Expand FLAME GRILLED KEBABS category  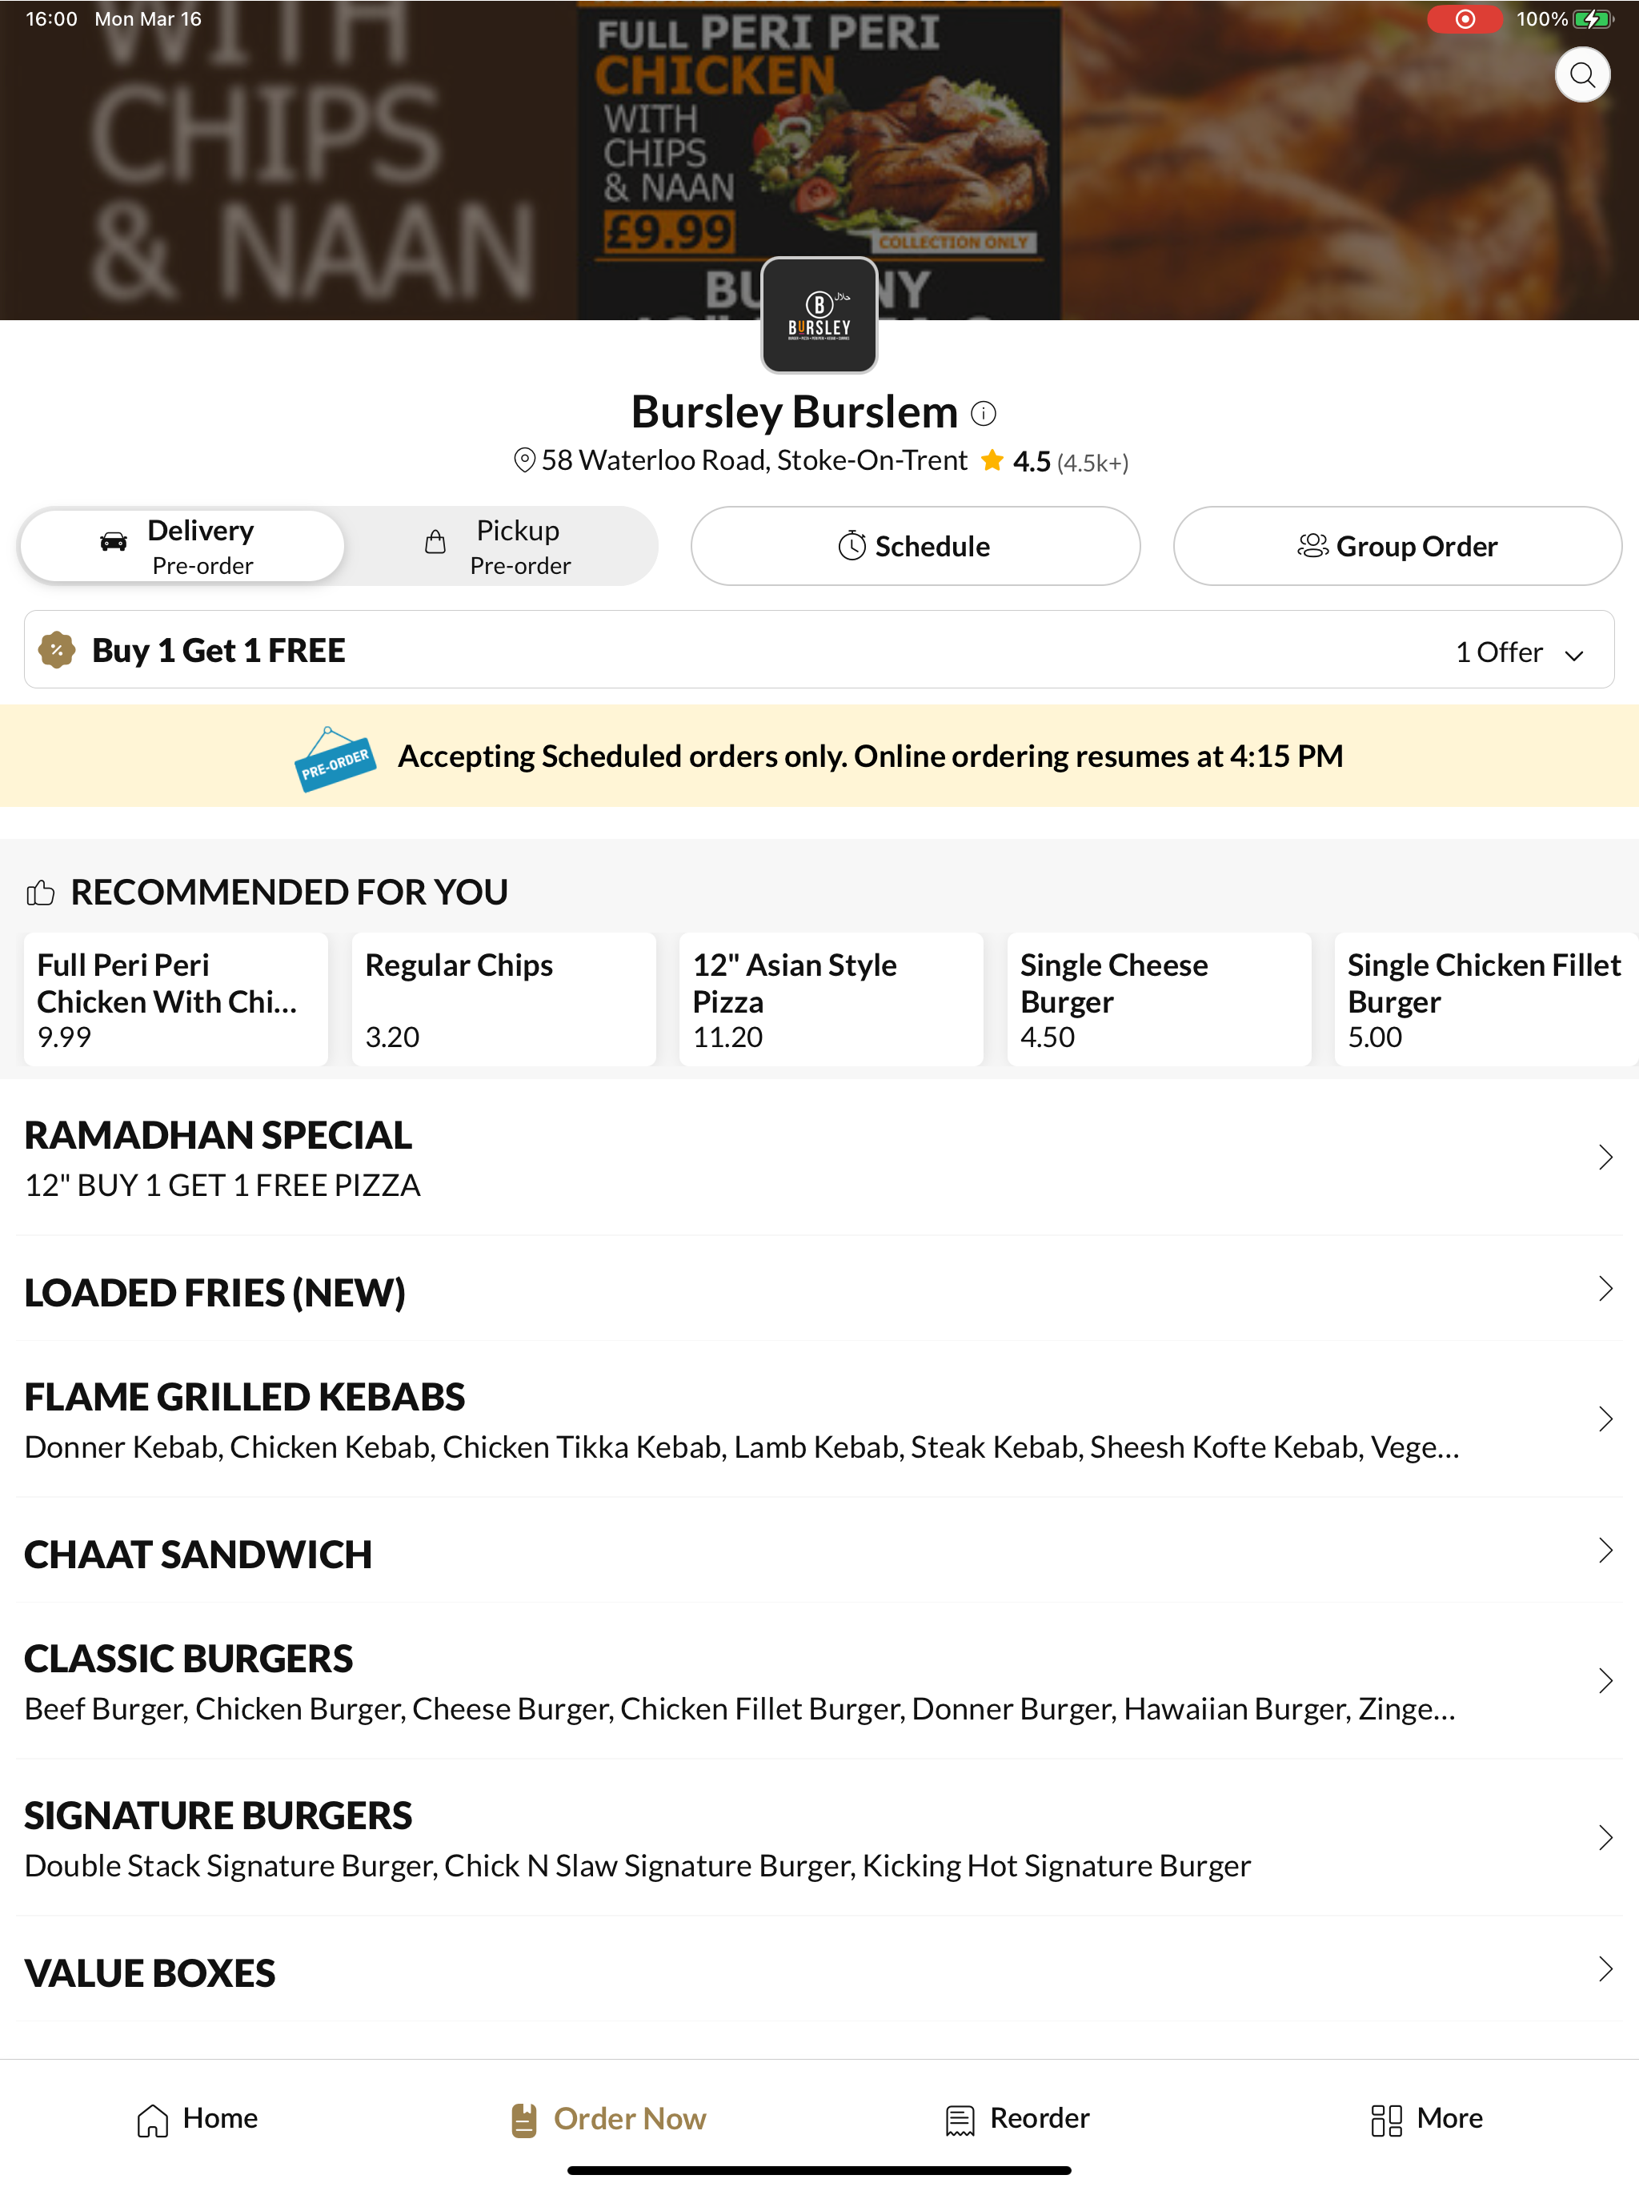click(819, 1420)
